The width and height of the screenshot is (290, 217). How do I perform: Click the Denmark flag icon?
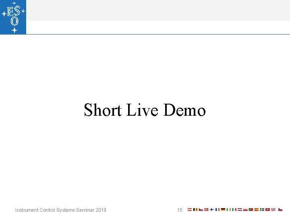tap(206, 209)
